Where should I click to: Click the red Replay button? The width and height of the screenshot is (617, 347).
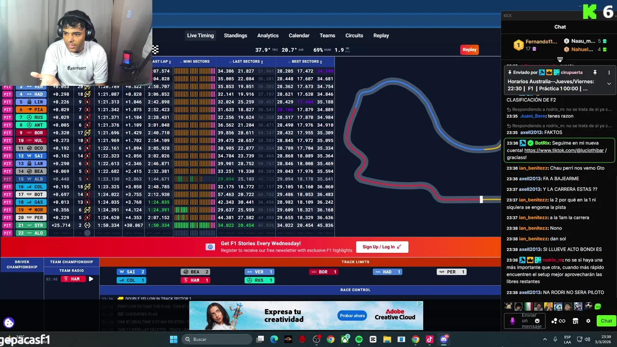tap(469, 49)
